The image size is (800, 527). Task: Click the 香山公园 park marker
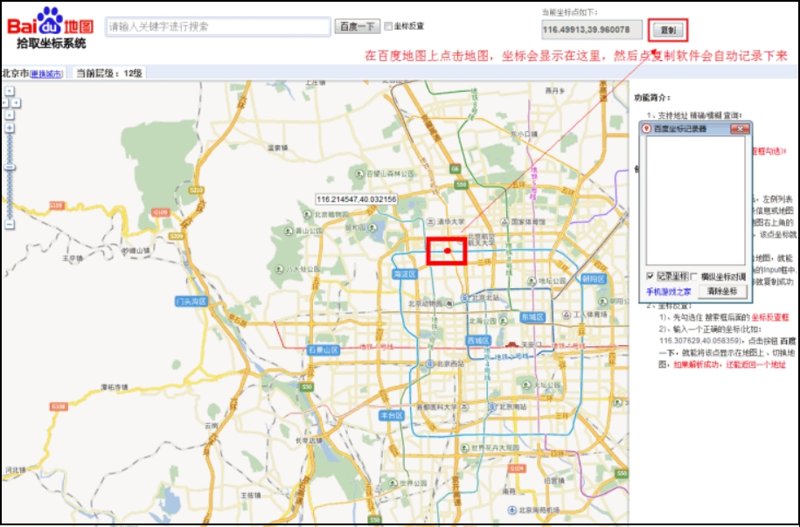(289, 231)
